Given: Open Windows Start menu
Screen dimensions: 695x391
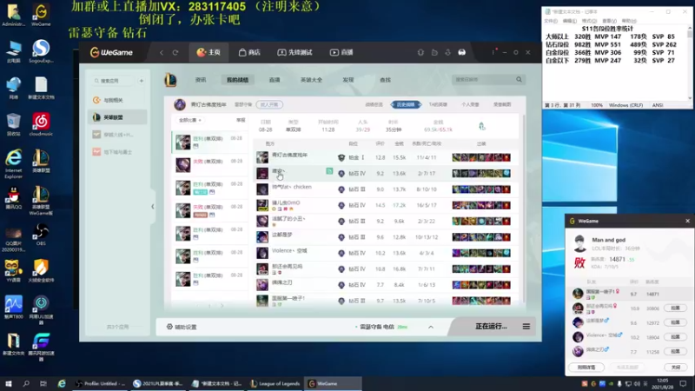Looking at the screenshot, I should point(9,383).
